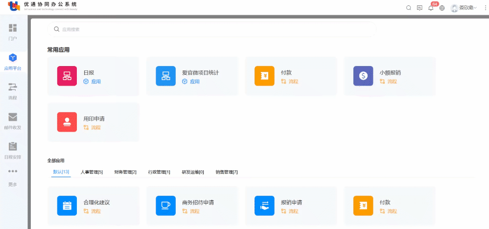Click the 应用搜索 search field
Image resolution: width=489 pixels, height=229 pixels.
pos(211,29)
